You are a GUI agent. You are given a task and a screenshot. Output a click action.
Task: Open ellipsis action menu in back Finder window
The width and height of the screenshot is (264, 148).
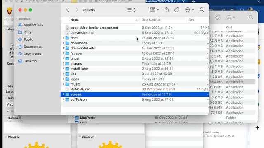coord(231,17)
